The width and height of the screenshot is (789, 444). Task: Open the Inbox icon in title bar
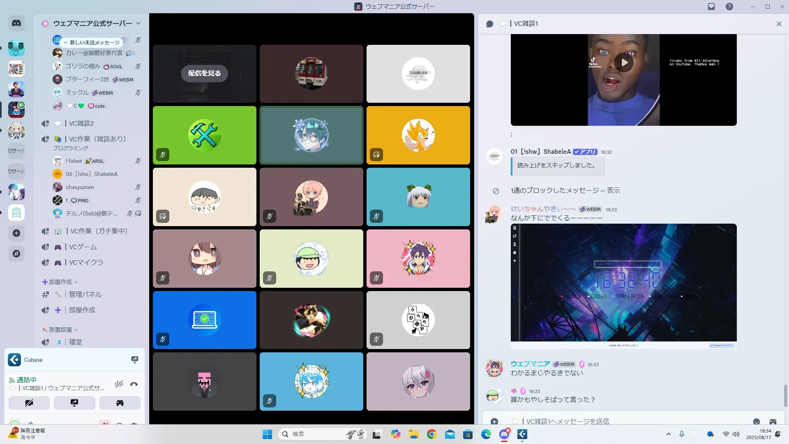(711, 7)
